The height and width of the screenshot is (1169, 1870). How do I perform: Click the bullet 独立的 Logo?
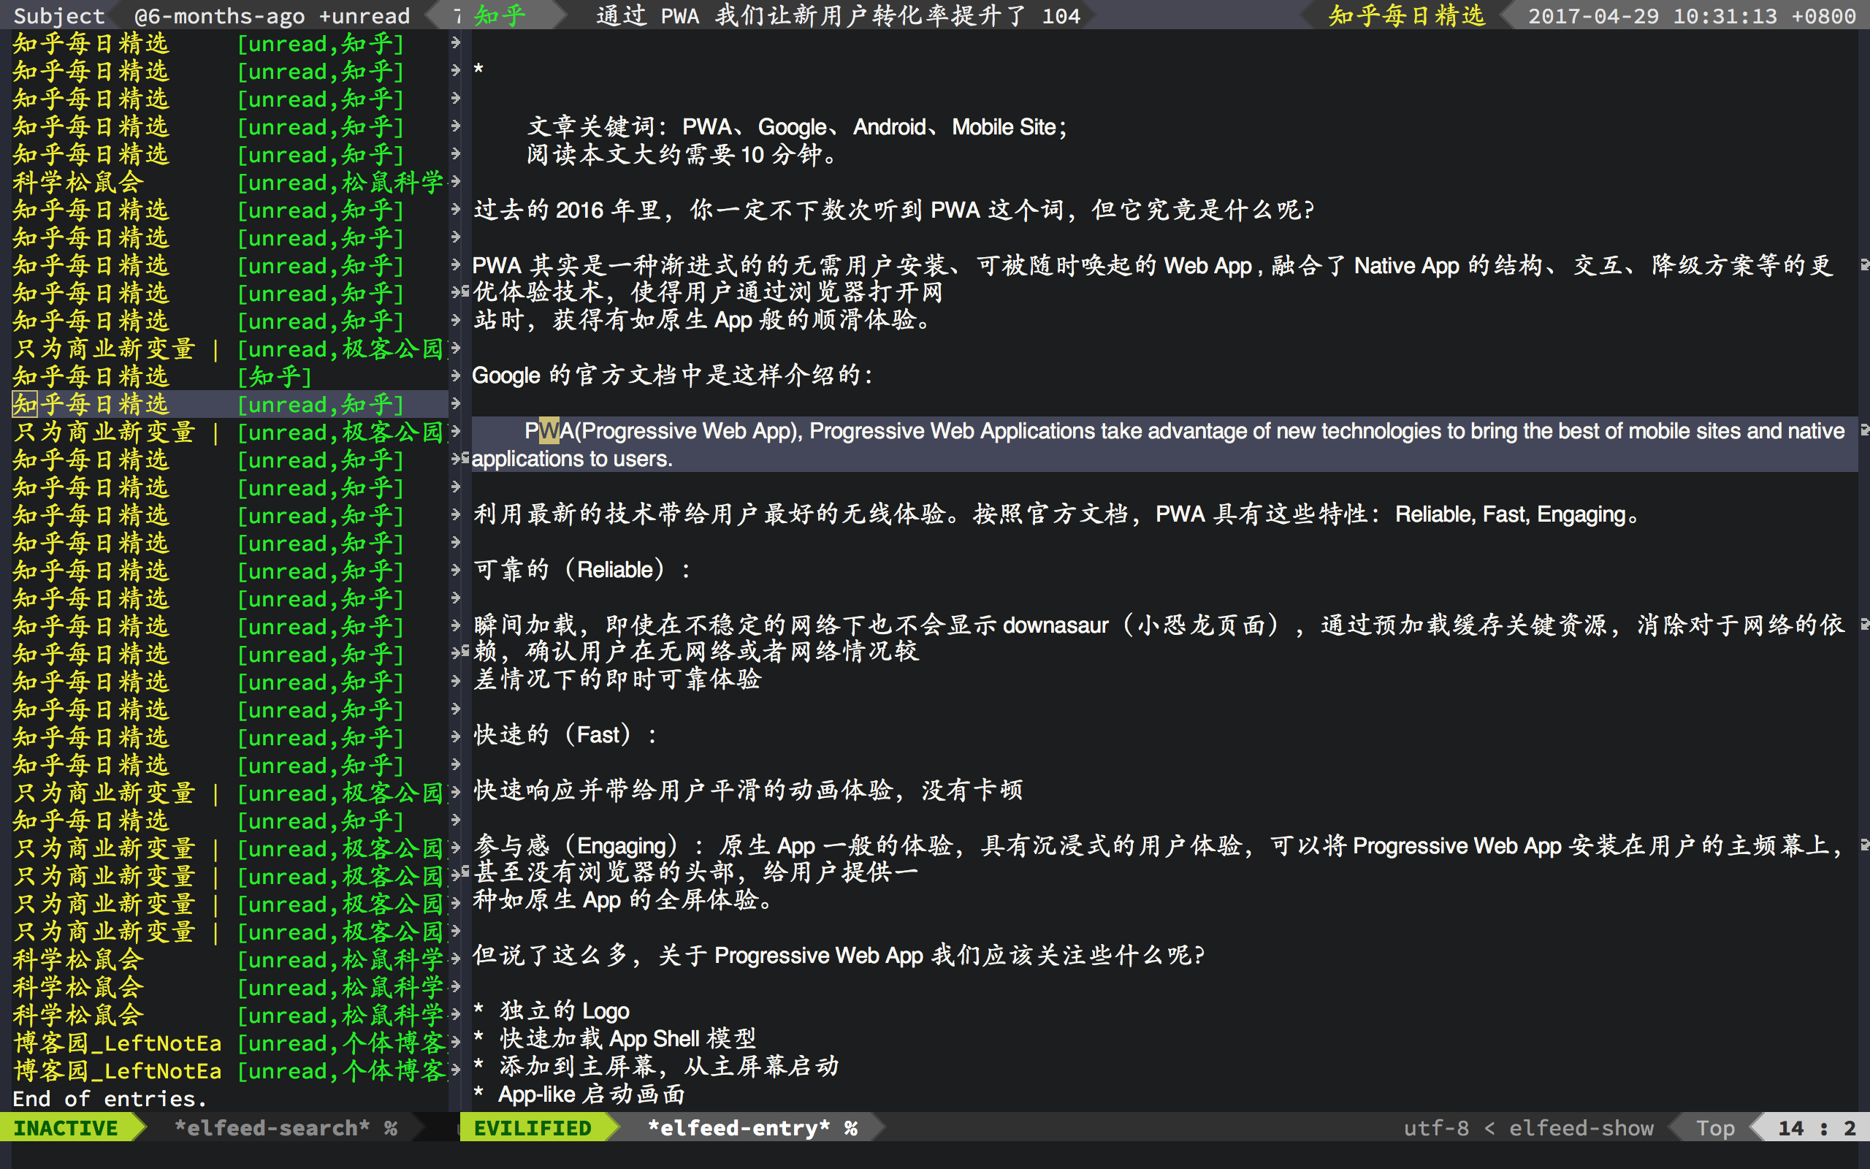pyautogui.click(x=564, y=1011)
